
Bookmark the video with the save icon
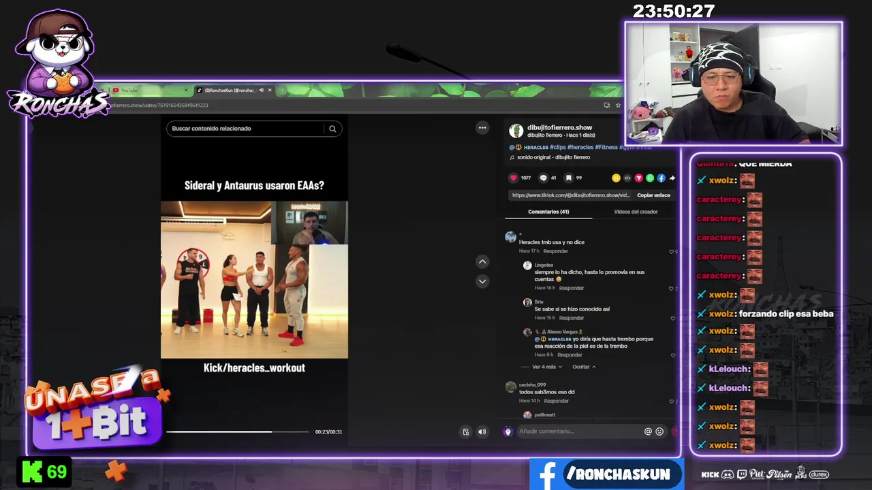[x=568, y=178]
